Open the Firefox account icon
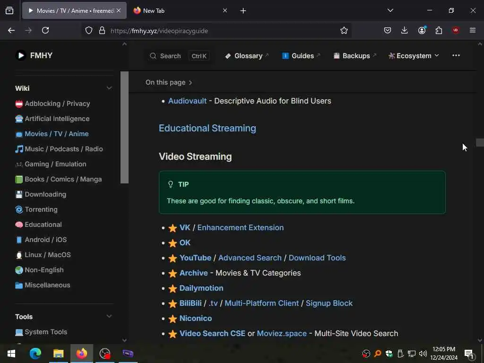The width and height of the screenshot is (484, 363). (x=422, y=30)
